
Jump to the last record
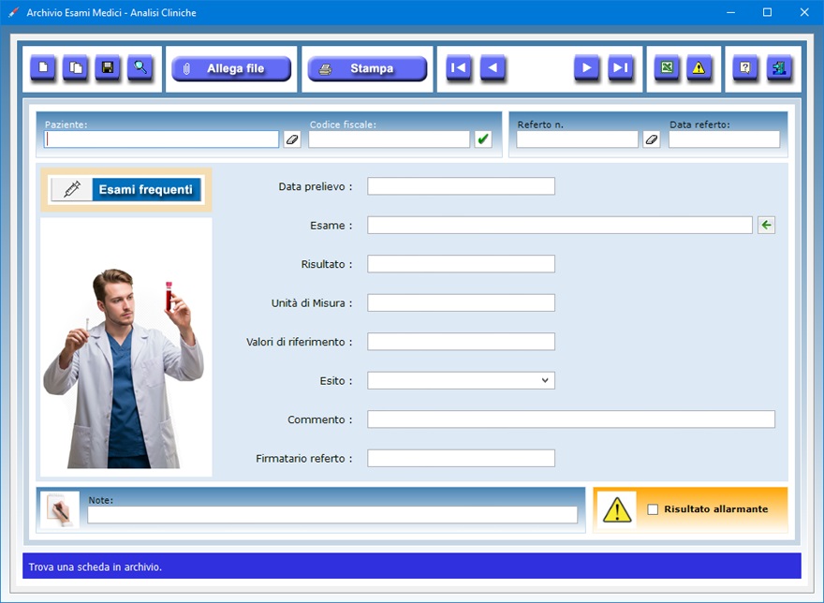(620, 68)
